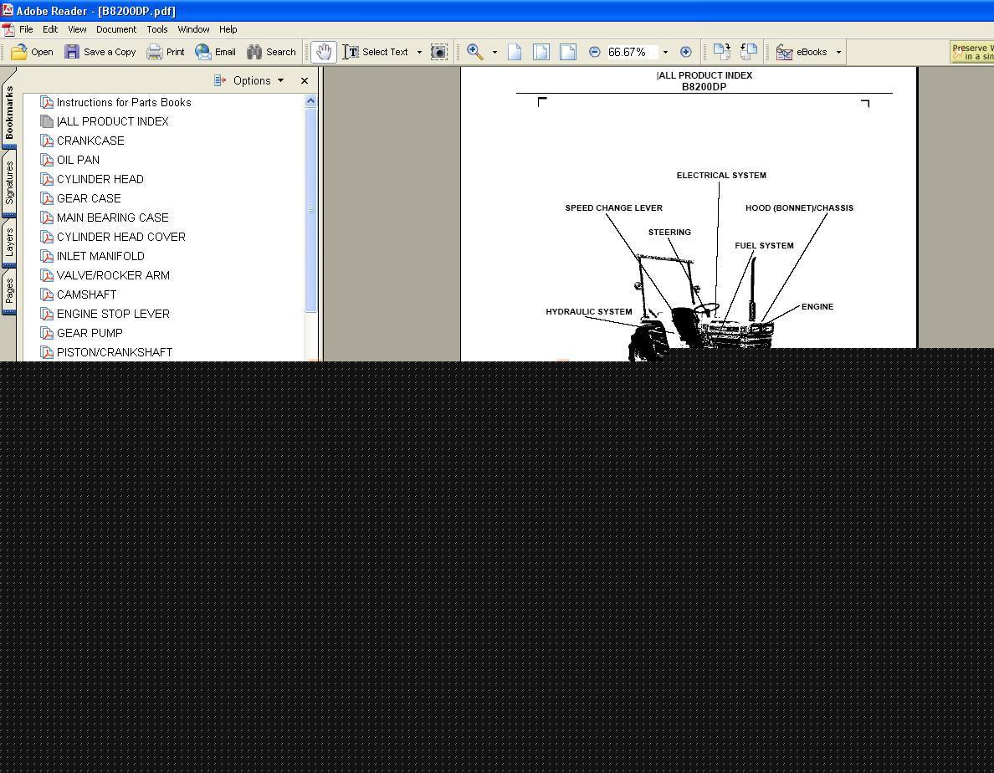Go to the ENGINE STOP LEVER bookmark
Viewport: 994px width, 773px height.
113,314
